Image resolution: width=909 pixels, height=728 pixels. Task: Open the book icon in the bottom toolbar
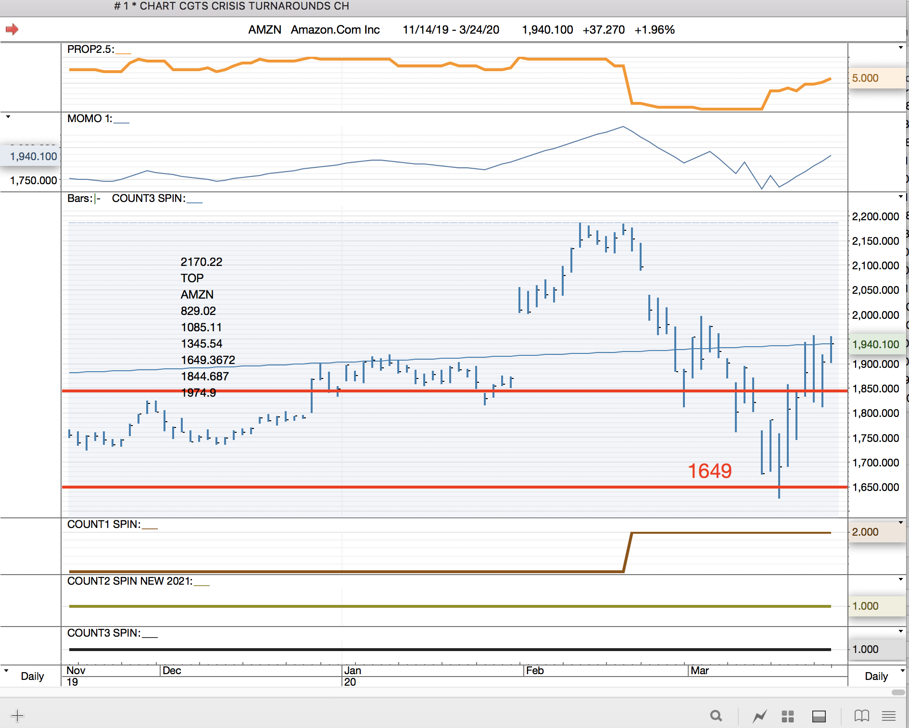tap(862, 716)
